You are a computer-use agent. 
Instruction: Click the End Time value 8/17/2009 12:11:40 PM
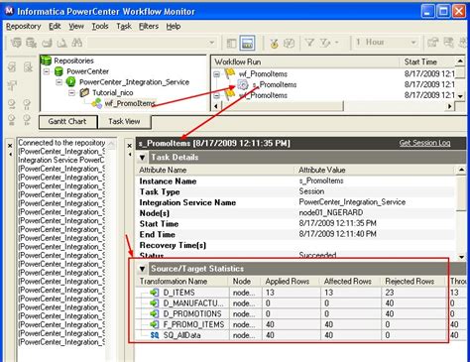[337, 234]
